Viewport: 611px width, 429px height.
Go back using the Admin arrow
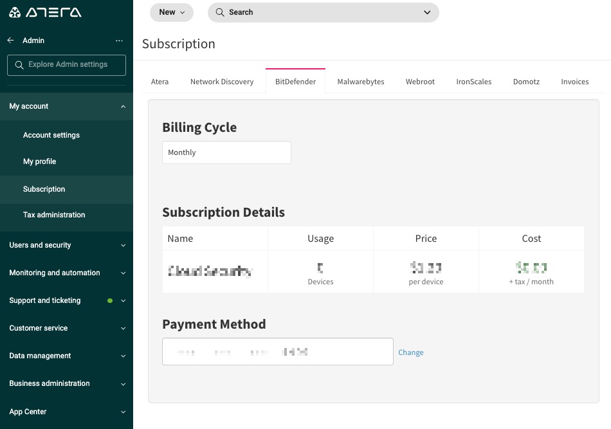(11, 40)
